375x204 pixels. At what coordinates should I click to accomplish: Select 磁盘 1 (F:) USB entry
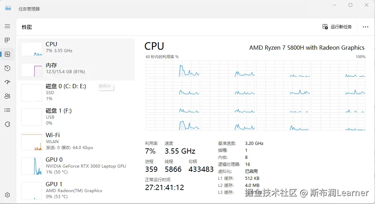click(x=76, y=117)
